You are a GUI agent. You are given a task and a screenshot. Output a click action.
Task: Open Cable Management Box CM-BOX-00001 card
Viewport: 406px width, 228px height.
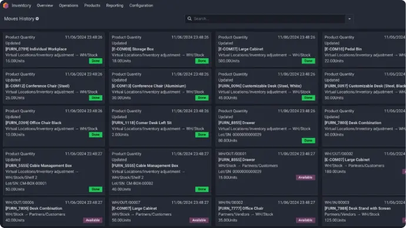pos(54,172)
